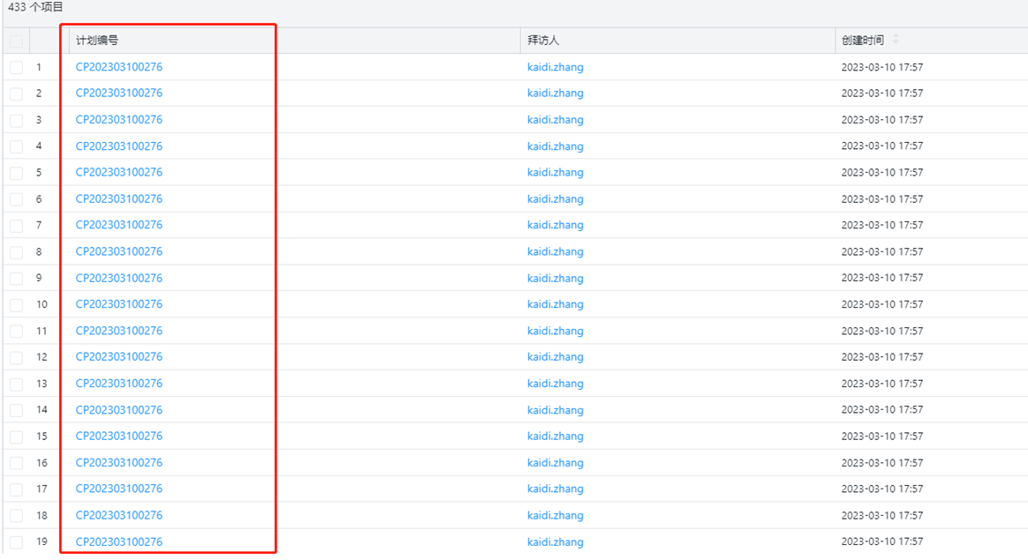Check the checkbox for row 8
1028x560 pixels.
[17, 252]
